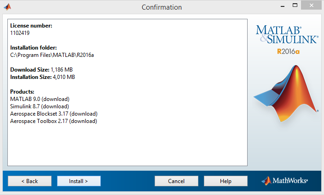
Task: Select the Aerospace Blockset 3.17 line
Action: [54, 114]
